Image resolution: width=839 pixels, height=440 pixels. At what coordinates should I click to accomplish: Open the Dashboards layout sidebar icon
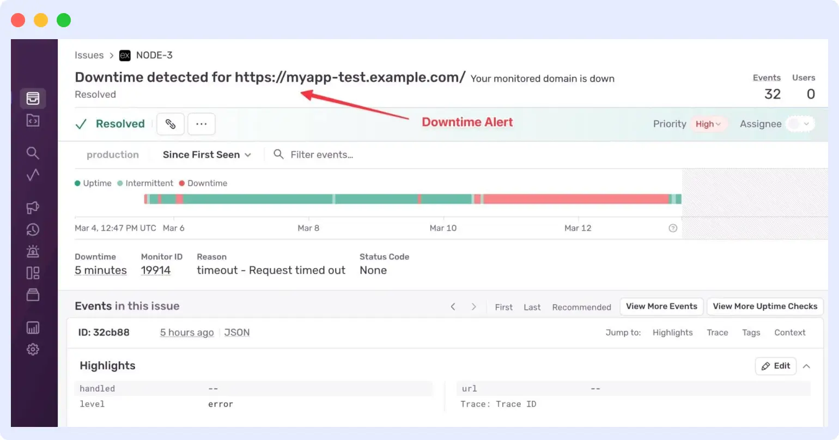coord(33,273)
